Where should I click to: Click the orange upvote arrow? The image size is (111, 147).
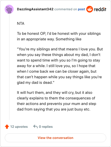point(7,127)
